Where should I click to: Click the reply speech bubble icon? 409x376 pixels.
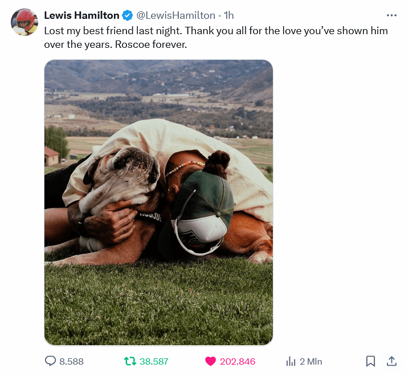pyautogui.click(x=50, y=361)
